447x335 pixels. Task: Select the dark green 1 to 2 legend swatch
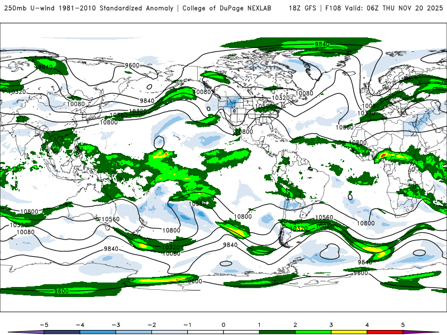coord(277,332)
